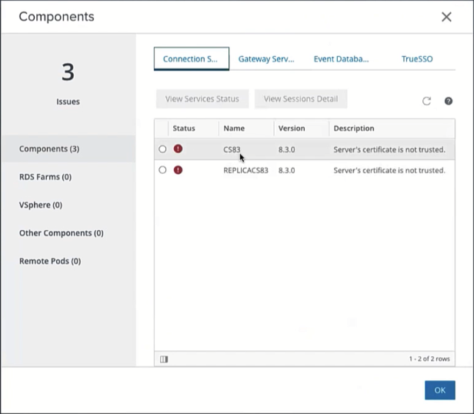Select the REPLICACS83 radio button
Viewport: 474px width, 414px height.
[x=162, y=170]
